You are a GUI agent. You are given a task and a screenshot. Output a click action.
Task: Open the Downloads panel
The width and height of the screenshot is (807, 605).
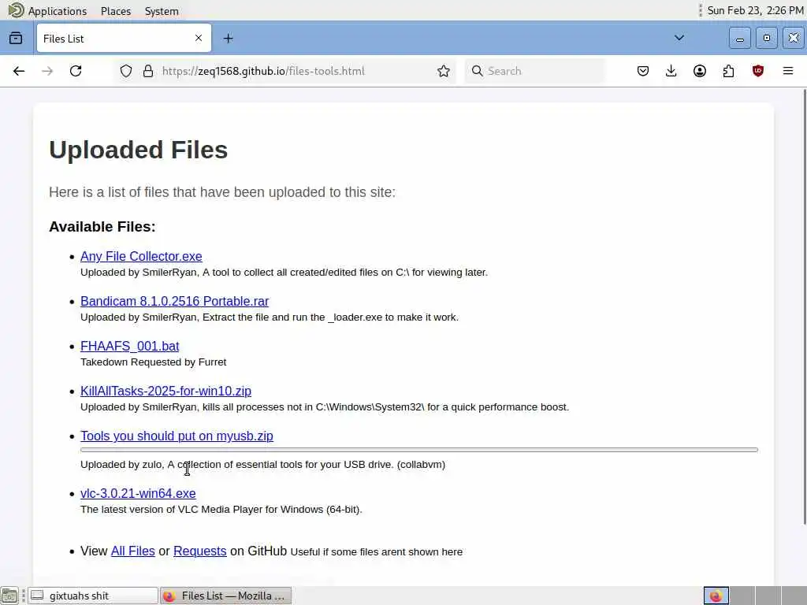click(x=671, y=71)
